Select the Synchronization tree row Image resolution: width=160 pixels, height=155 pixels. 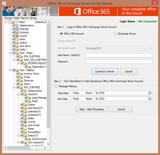click(39, 139)
